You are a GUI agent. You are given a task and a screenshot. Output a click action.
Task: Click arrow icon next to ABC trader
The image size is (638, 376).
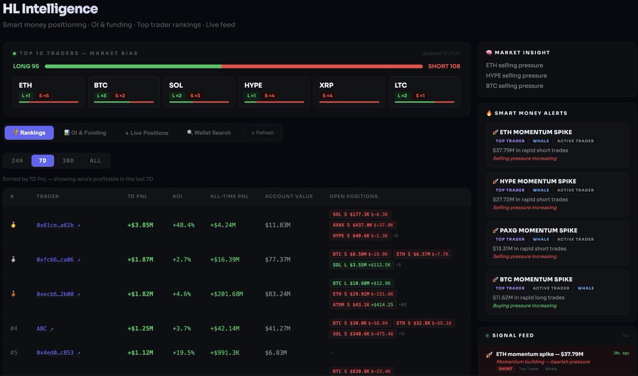[52, 329]
